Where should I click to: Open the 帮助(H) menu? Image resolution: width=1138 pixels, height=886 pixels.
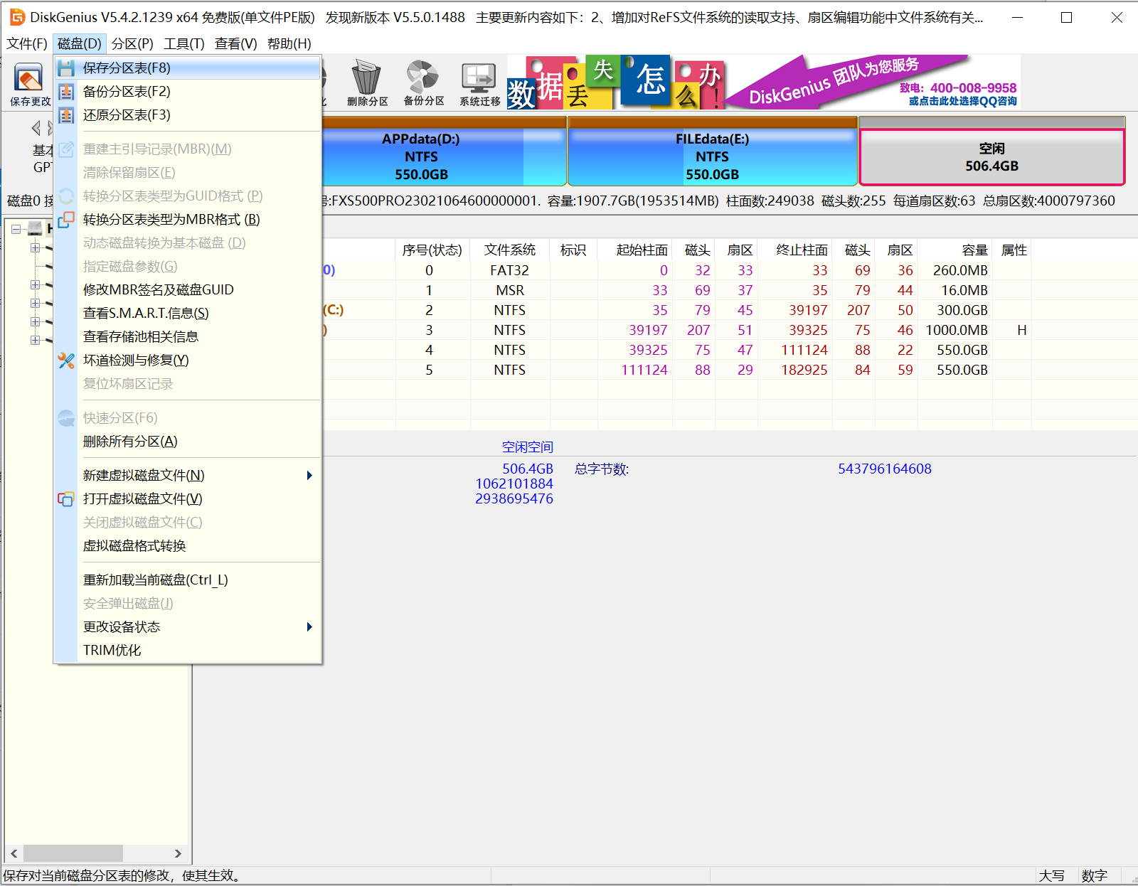(x=289, y=44)
